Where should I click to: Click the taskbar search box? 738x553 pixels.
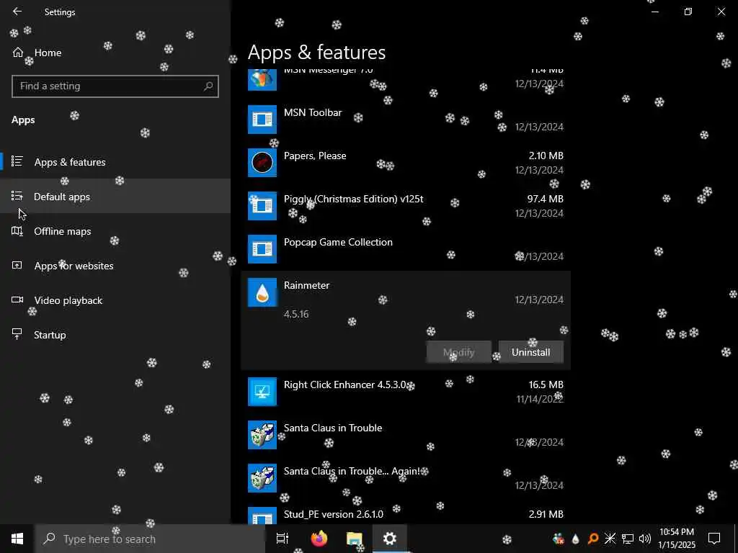(150, 539)
